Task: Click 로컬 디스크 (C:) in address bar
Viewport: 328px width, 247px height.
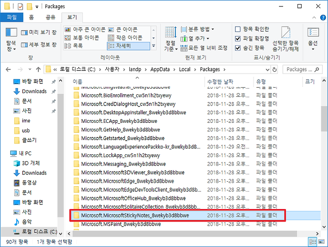Action: [77, 69]
